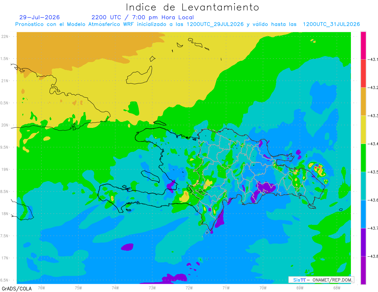Click the '2200 UTC / 7:00 pm Hora Local' text

tap(143, 18)
